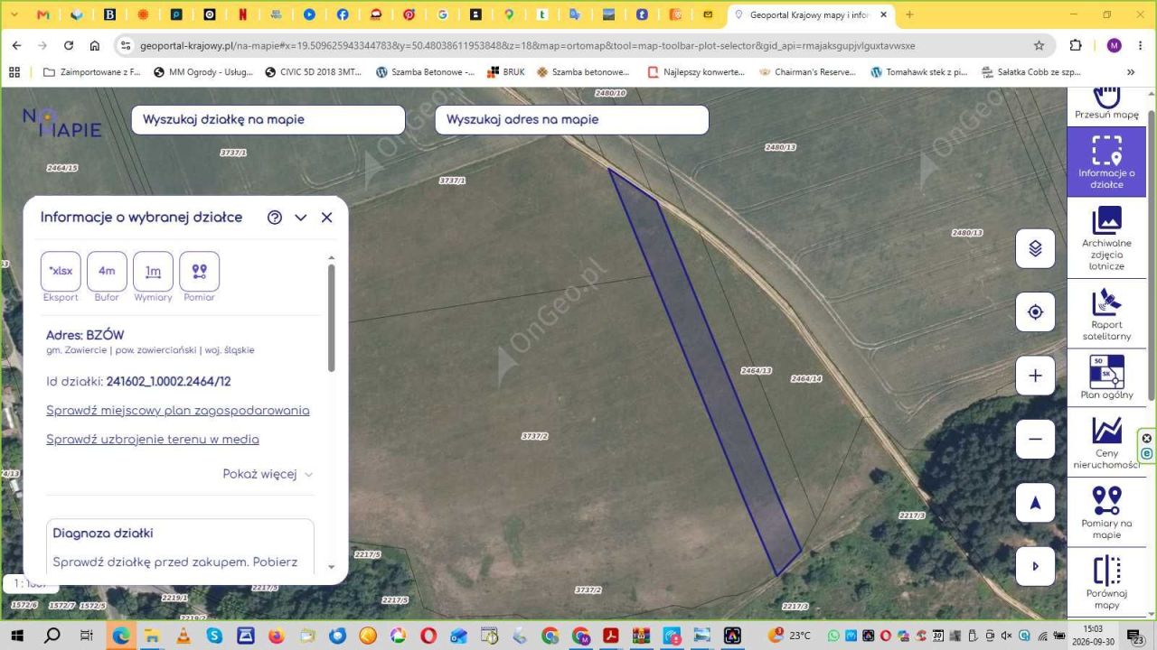Open the Raport satelitarny tool
Image resolution: width=1157 pixels, height=650 pixels.
[1106, 314]
